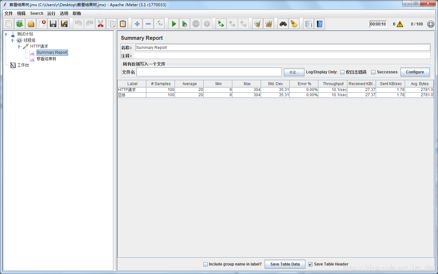Click the Remote Start All icon
Image resolution: width=438 pixels, height=274 pixels.
click(x=221, y=24)
